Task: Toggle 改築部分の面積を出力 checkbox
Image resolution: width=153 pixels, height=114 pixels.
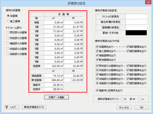Action: [97, 79]
